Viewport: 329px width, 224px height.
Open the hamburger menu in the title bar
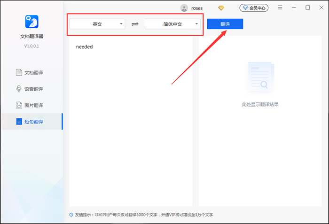point(280,8)
